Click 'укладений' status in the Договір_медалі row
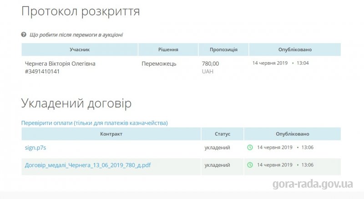364x199 pixels. point(217,165)
